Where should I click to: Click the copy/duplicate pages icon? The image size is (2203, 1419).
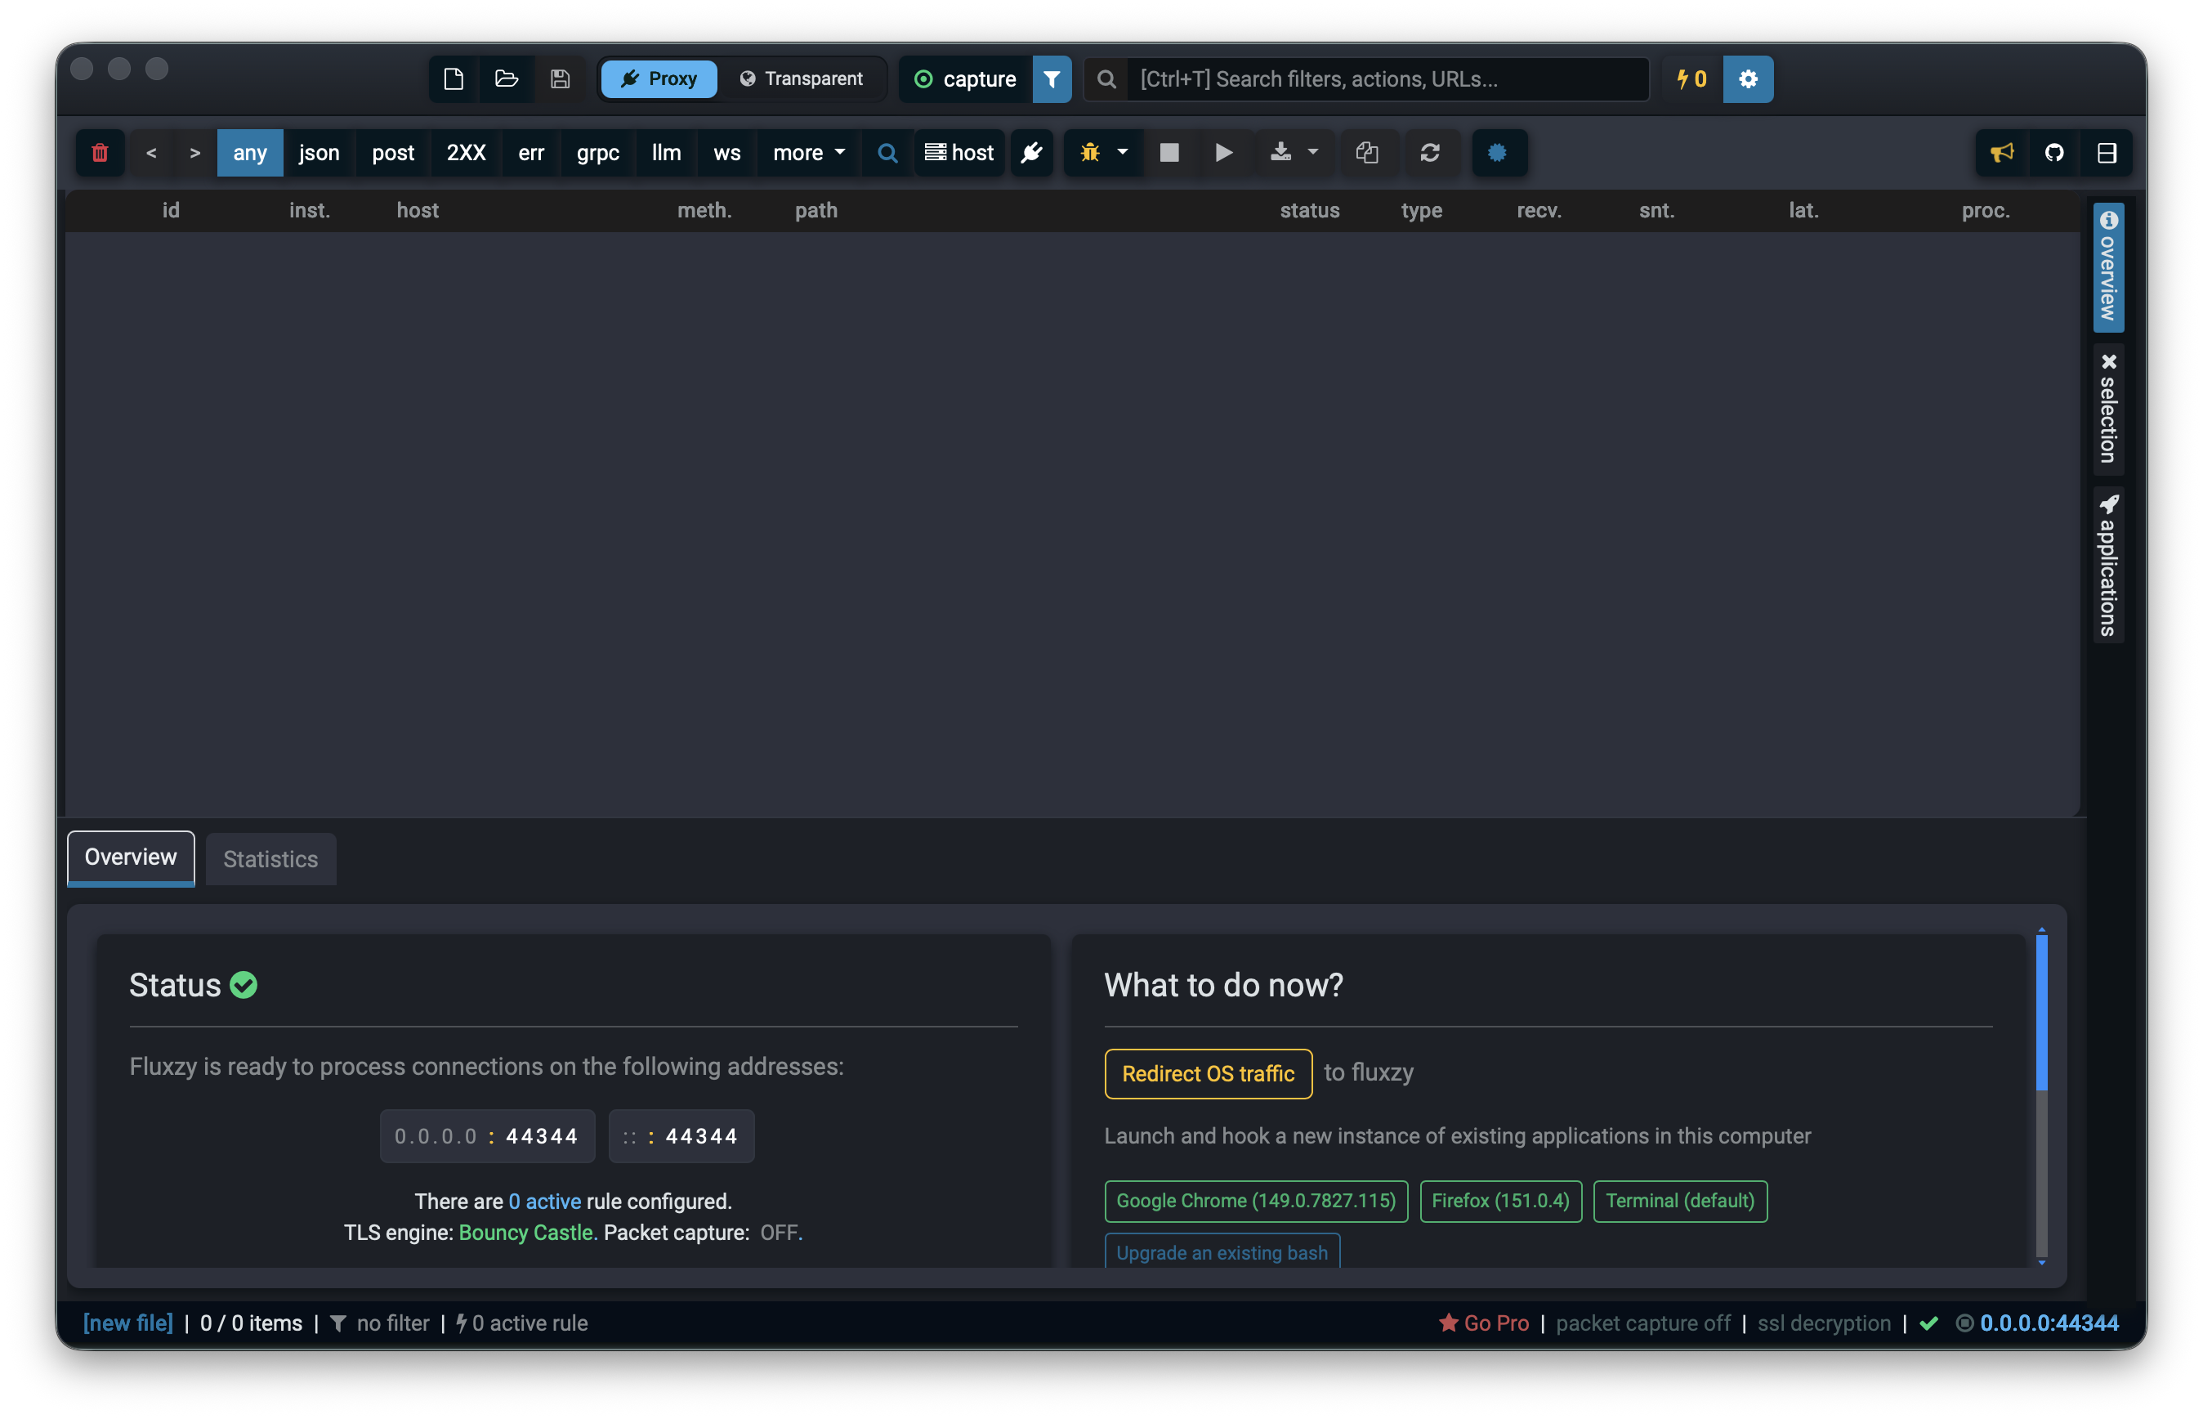tap(1368, 153)
